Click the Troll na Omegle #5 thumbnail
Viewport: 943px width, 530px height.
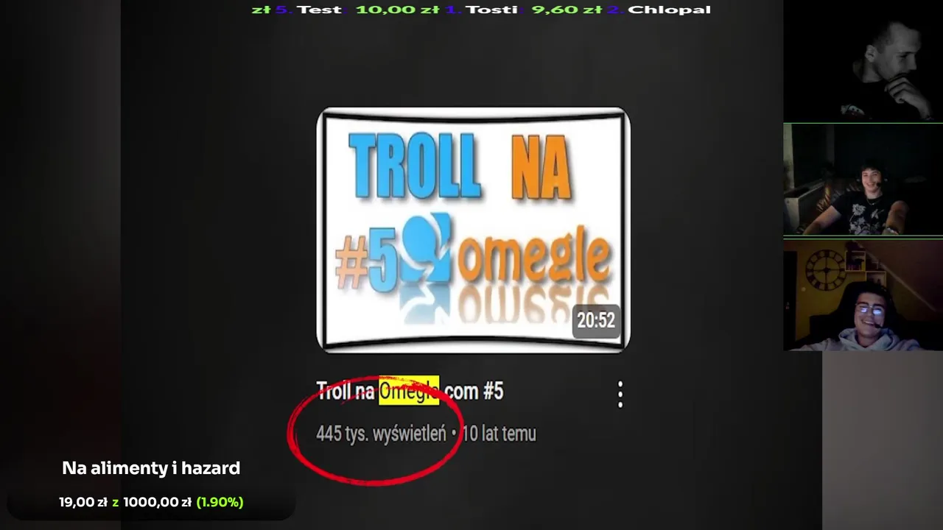coord(473,230)
